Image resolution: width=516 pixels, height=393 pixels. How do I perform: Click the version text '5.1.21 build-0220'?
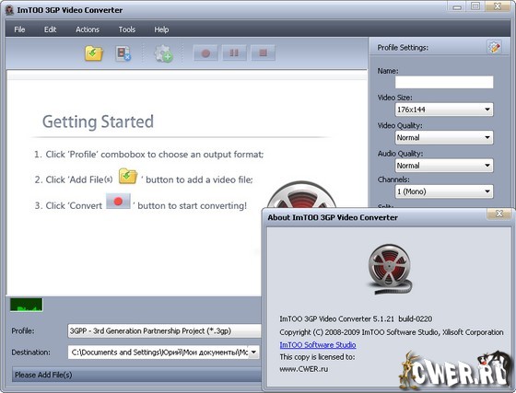tap(402, 318)
